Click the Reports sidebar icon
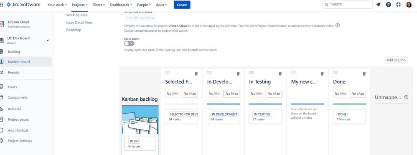This screenshot has width=417, height=155. (2, 72)
